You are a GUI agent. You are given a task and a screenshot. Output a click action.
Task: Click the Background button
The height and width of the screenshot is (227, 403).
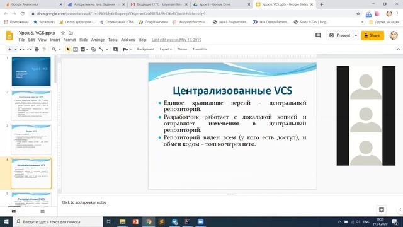coord(145,49)
